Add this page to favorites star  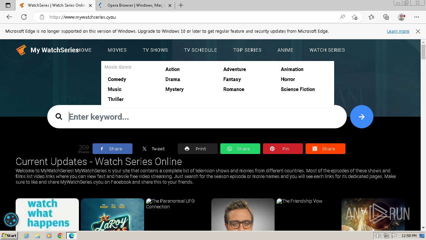tap(354, 17)
